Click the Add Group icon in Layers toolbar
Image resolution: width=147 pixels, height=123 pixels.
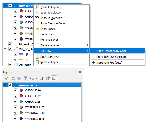click(13, 78)
